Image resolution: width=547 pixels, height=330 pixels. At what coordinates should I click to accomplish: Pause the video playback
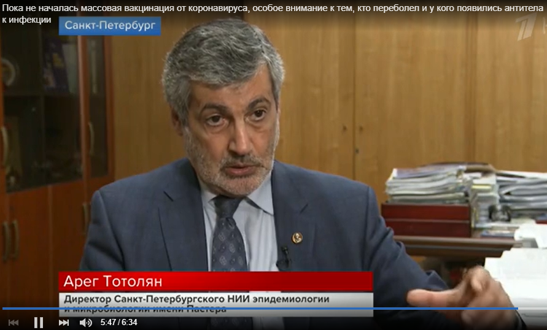(x=39, y=323)
